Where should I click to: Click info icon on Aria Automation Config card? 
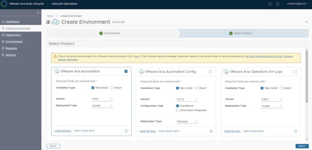(211, 131)
